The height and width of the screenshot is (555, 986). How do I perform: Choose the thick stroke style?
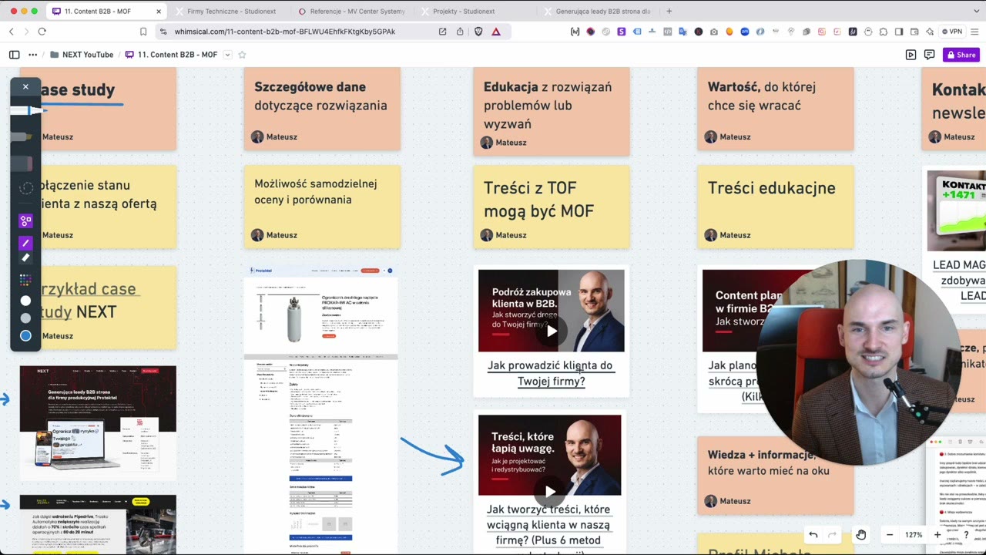click(25, 258)
